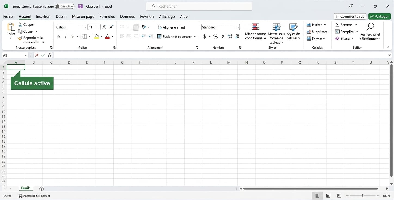Open the Commentaires pane
The image size is (394, 200).
(x=350, y=16)
